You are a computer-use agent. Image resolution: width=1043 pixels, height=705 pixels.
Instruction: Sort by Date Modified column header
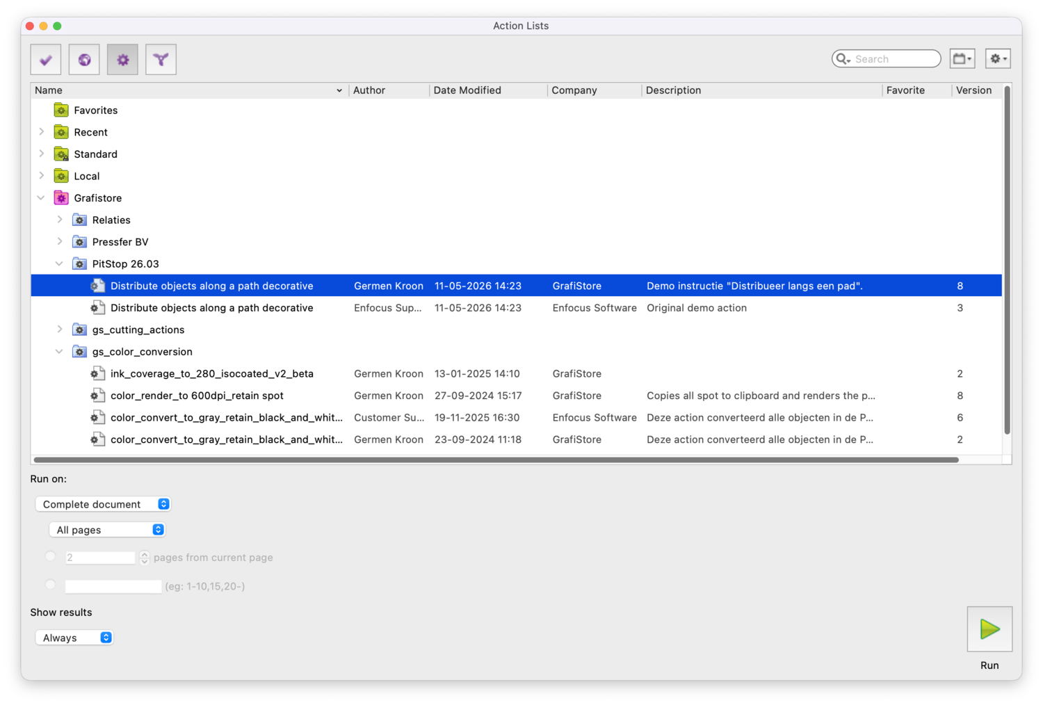point(488,90)
